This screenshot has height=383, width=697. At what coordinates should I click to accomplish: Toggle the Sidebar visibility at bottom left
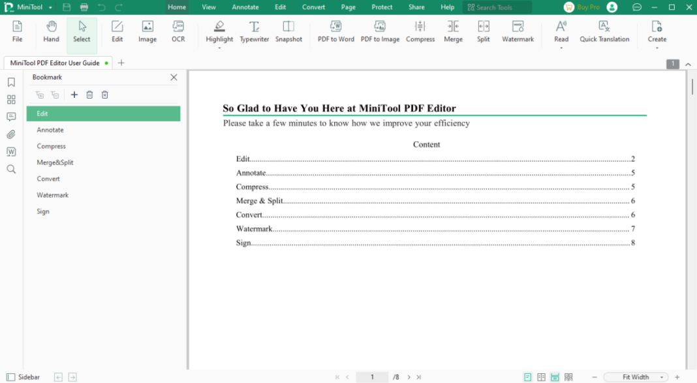pos(10,376)
